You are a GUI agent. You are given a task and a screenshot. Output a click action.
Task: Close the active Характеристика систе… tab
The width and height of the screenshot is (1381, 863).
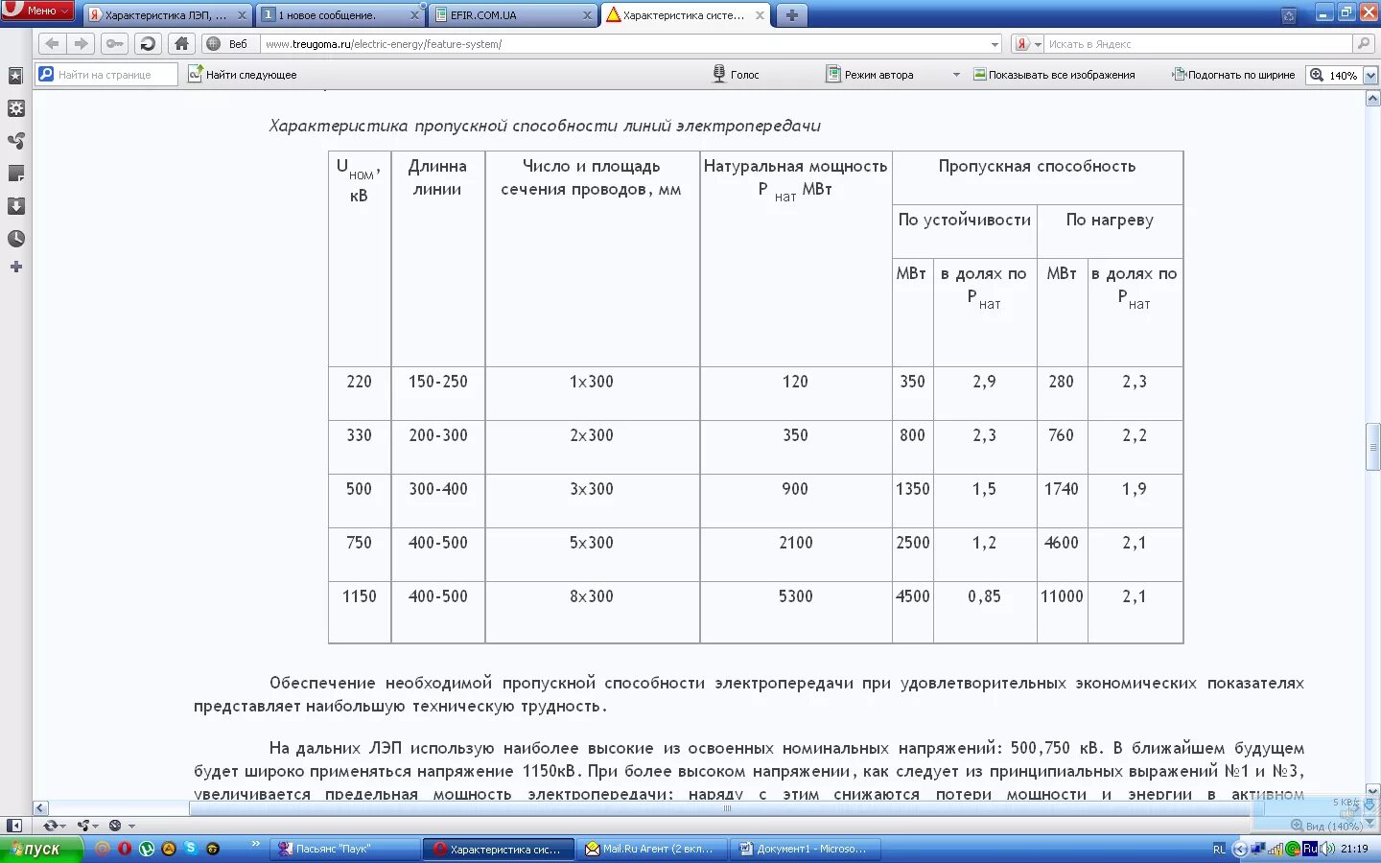760,15
